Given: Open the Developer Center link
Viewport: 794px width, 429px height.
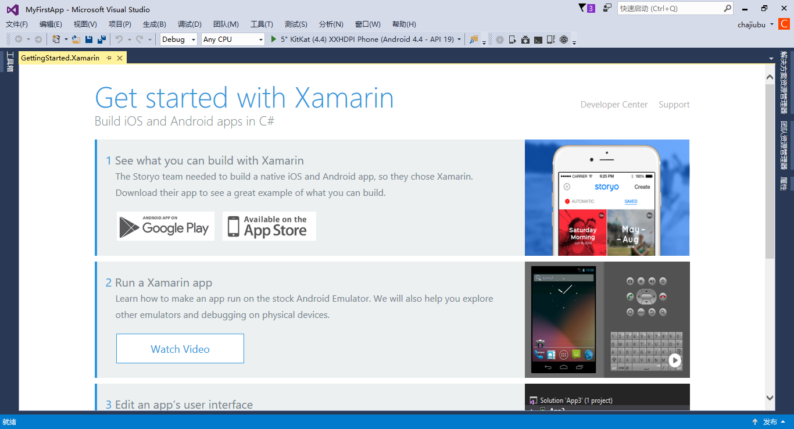Looking at the screenshot, I should [x=614, y=105].
